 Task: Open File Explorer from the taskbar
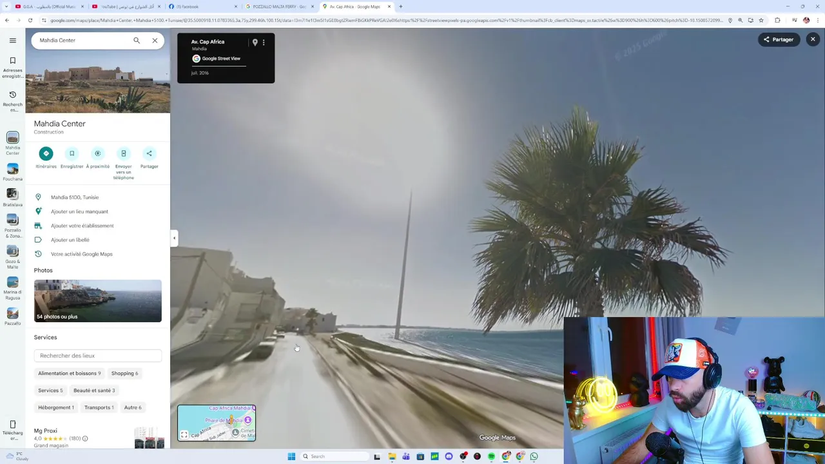pyautogui.click(x=392, y=456)
